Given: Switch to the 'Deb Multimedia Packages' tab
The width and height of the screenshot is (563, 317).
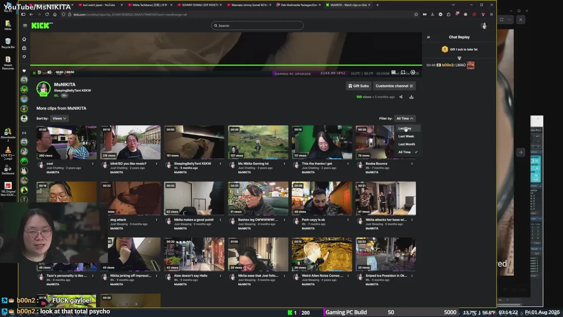Looking at the screenshot, I should point(299,5).
